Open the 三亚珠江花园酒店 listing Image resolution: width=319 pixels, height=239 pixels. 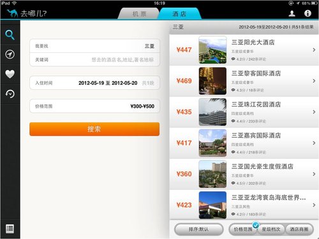pyautogui.click(x=244, y=112)
